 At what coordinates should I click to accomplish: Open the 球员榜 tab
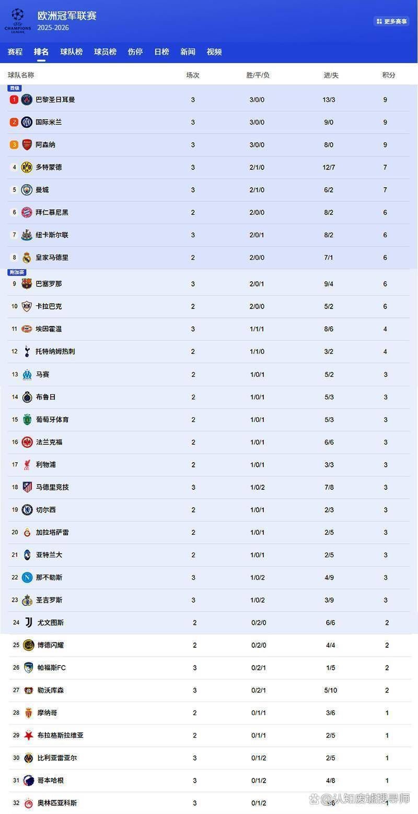tap(105, 52)
